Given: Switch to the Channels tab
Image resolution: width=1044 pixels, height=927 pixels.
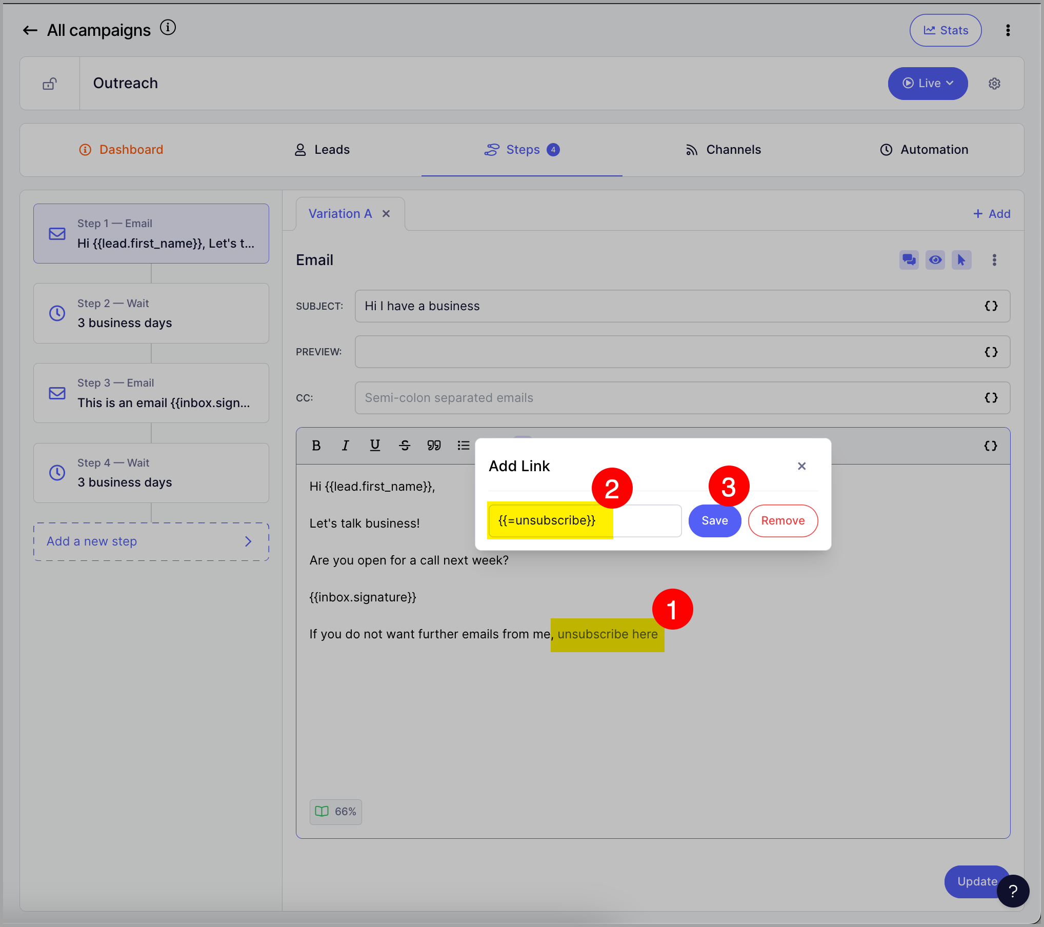Looking at the screenshot, I should [723, 150].
